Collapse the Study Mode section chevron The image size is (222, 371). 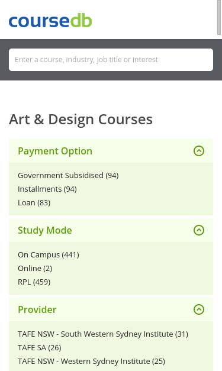pyautogui.click(x=199, y=230)
